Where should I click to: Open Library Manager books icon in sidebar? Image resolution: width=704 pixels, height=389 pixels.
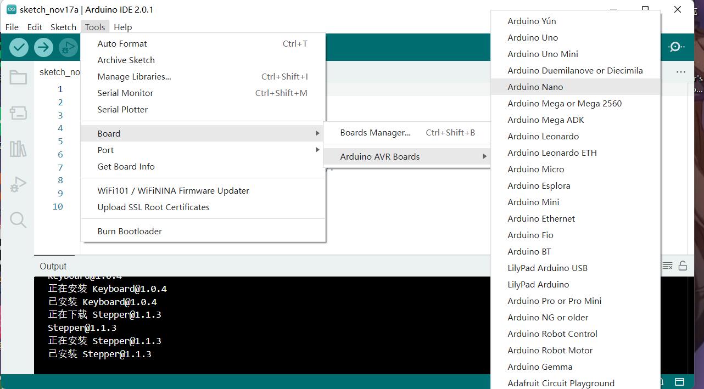point(18,149)
